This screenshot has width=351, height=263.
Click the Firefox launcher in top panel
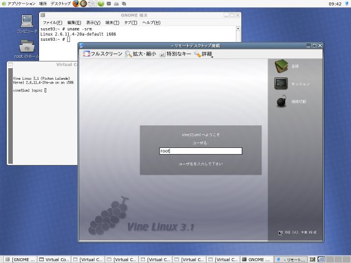click(x=76, y=4)
